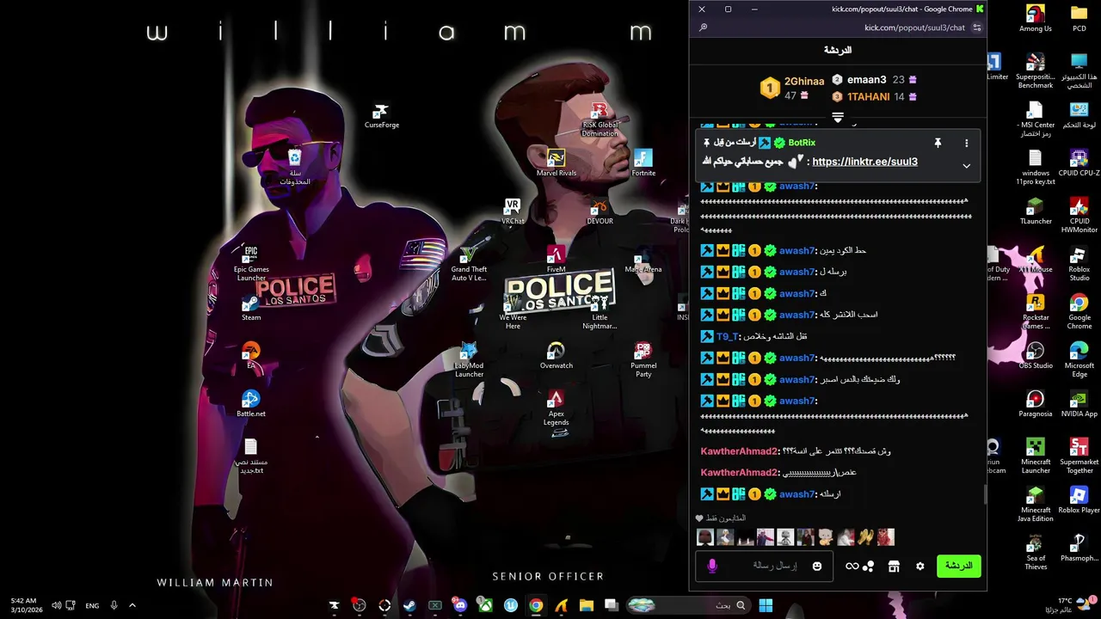Click the chat window scrollbar thumb
This screenshot has width=1101, height=619.
click(986, 494)
